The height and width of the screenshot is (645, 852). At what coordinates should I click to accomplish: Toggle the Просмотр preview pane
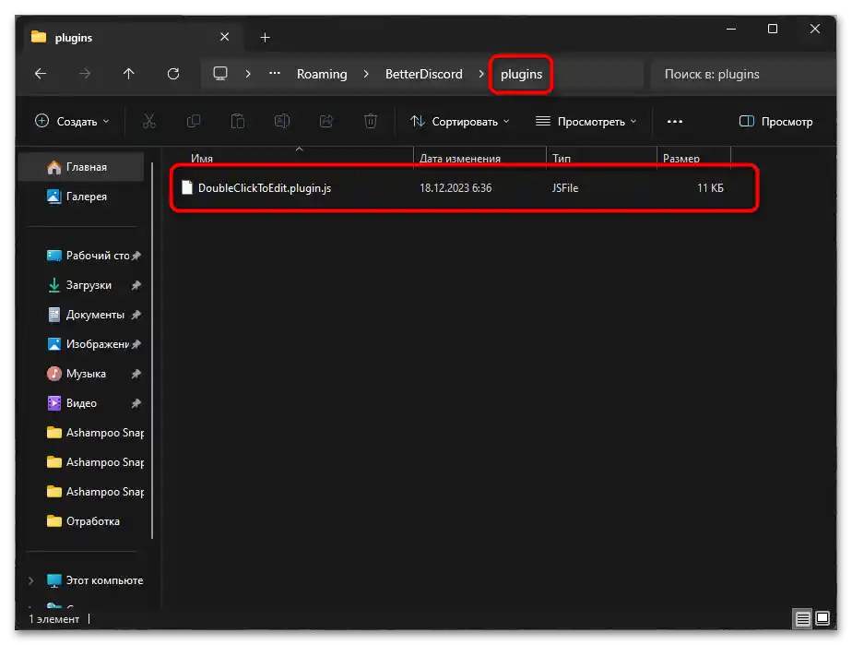point(776,121)
